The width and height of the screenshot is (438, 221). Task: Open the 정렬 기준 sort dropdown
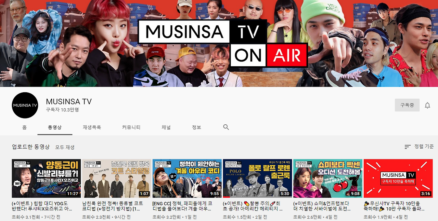click(419, 147)
